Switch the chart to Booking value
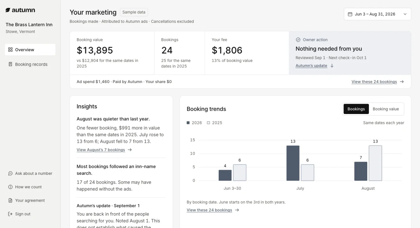Screen dimensions: 420x228 [386, 109]
